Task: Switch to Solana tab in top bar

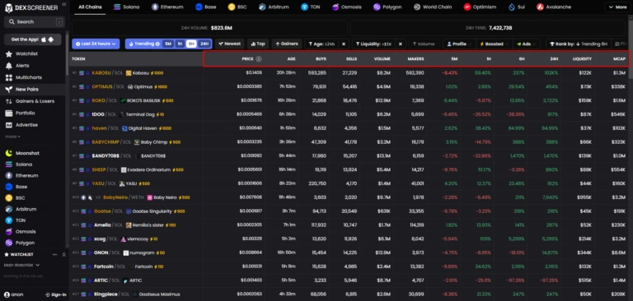Action: click(128, 7)
